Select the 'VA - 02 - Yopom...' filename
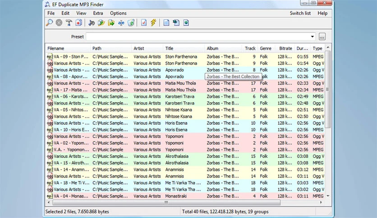This screenshot has height=218, width=377. (71, 143)
